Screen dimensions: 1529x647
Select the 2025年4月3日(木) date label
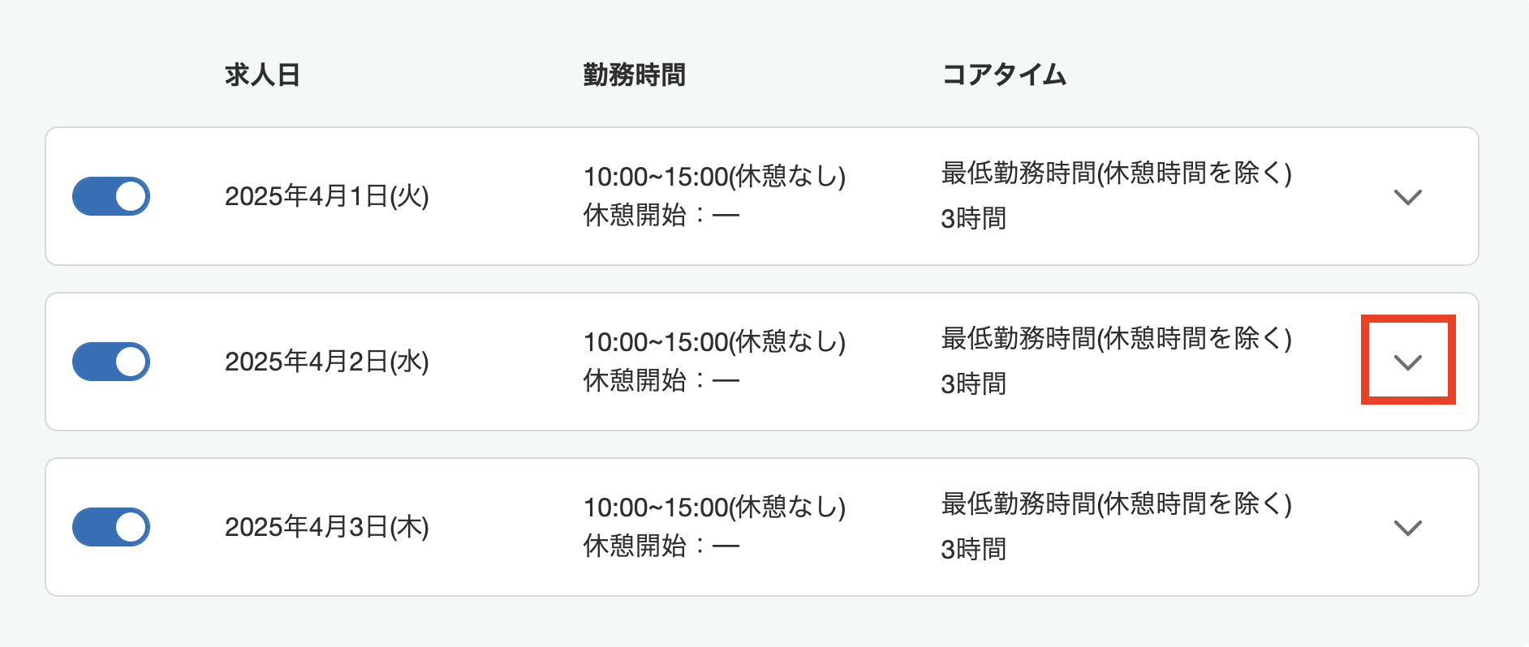click(329, 528)
